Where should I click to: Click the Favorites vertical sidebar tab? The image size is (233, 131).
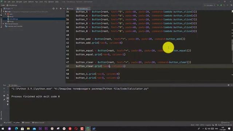tap(1, 115)
